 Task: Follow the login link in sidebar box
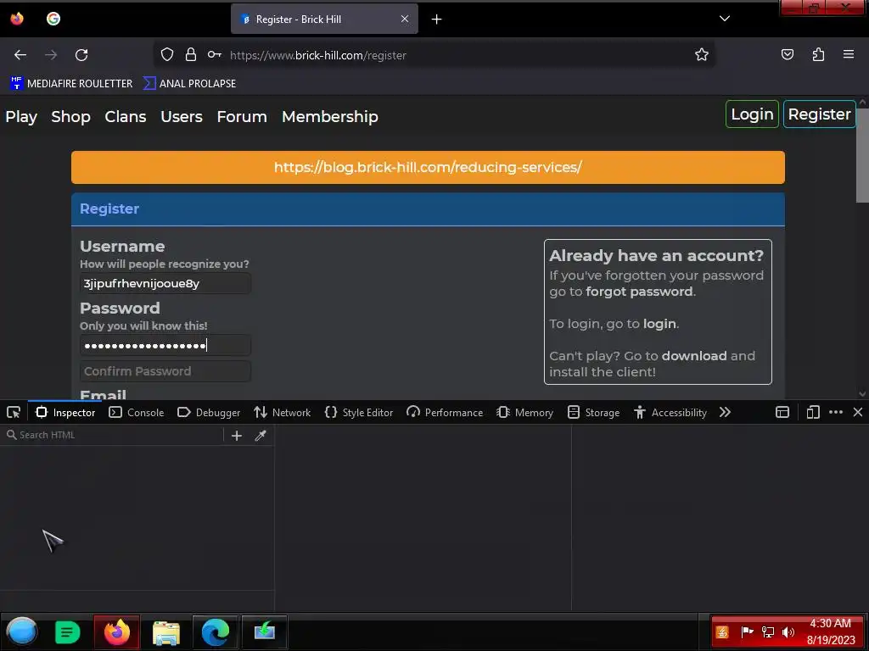(659, 324)
